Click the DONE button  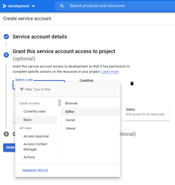[9, 148]
